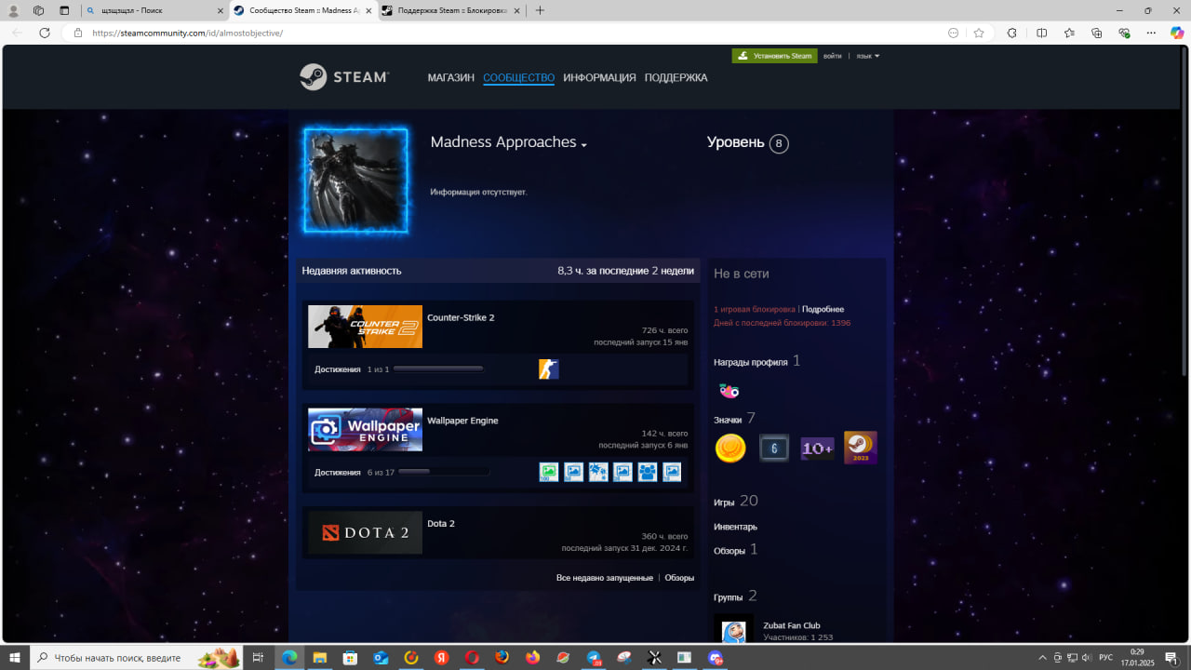Open Task View on the taskbar
1191x670 pixels.
coord(259,658)
